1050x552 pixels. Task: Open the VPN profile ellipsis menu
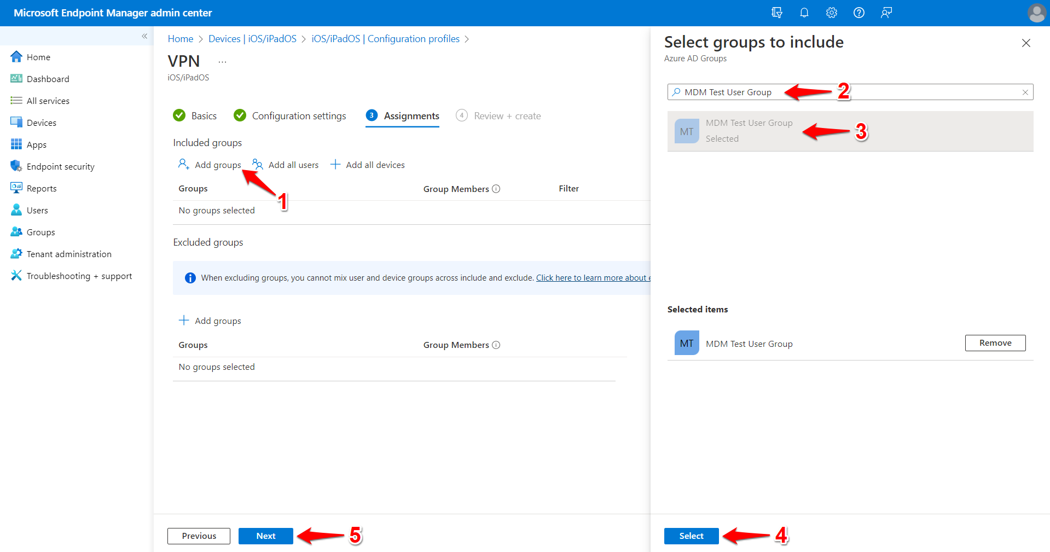[x=222, y=61]
